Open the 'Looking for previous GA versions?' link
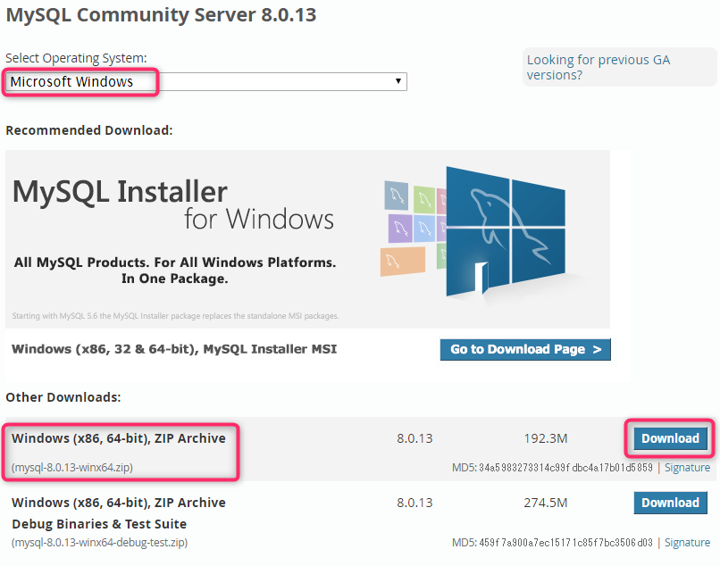Image resolution: width=720 pixels, height=566 pixels. point(598,67)
